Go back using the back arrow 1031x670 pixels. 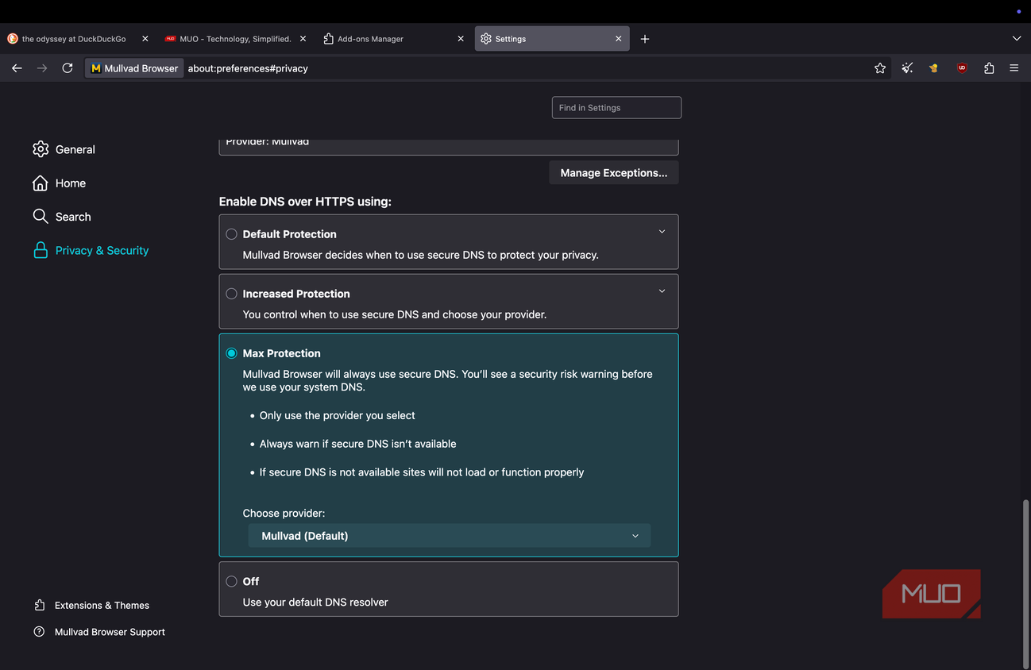(x=17, y=68)
